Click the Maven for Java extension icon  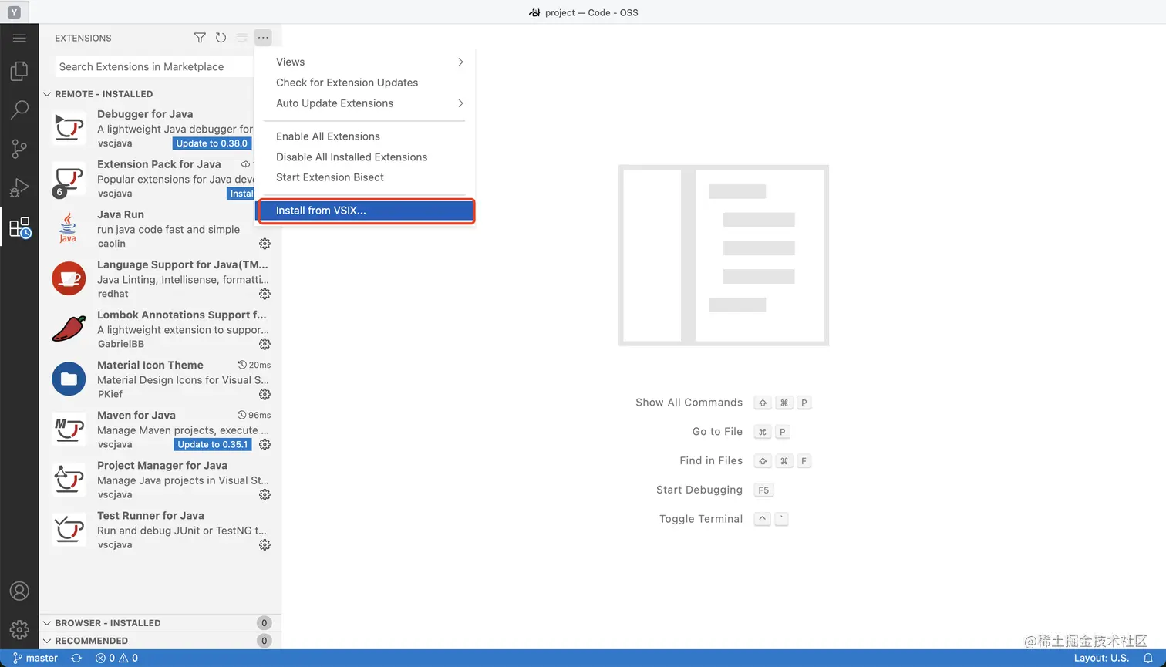[69, 429]
